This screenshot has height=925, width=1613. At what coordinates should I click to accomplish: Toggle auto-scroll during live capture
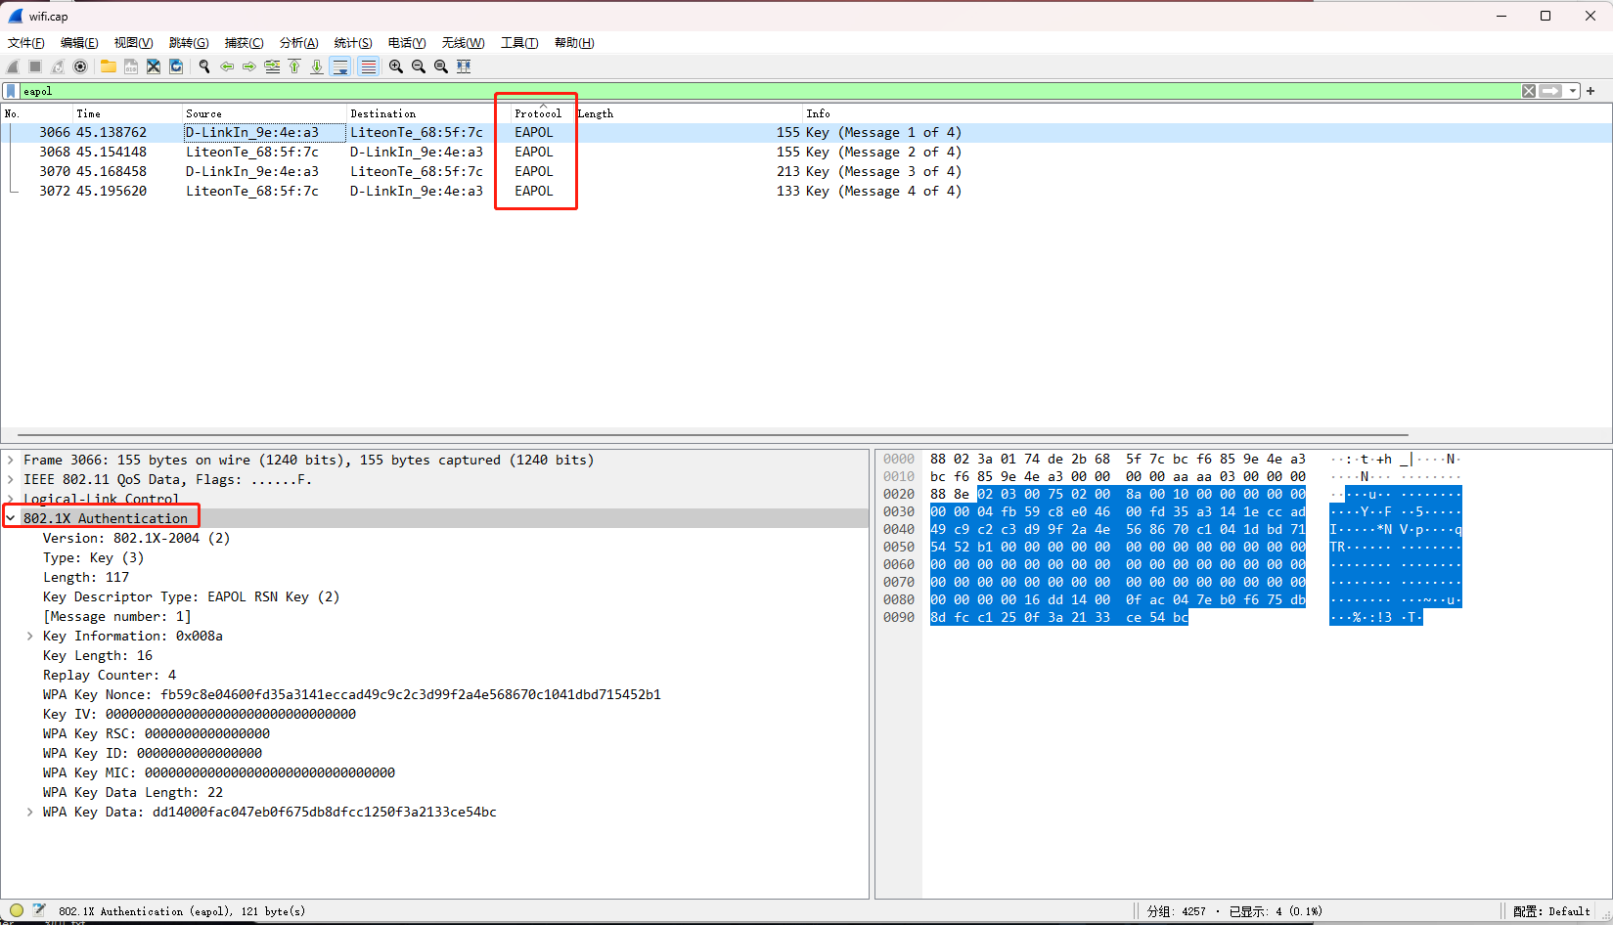(340, 66)
